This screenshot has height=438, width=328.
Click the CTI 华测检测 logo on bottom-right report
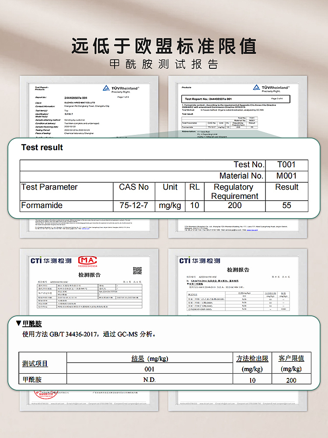click(200, 261)
